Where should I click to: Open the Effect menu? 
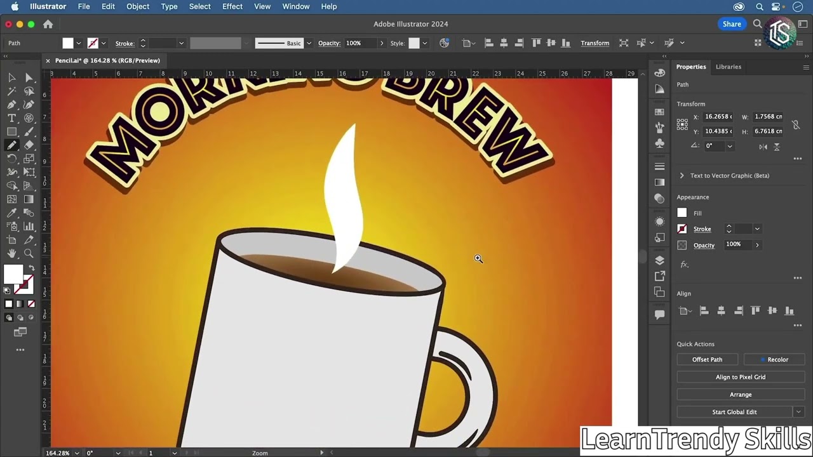(x=232, y=6)
